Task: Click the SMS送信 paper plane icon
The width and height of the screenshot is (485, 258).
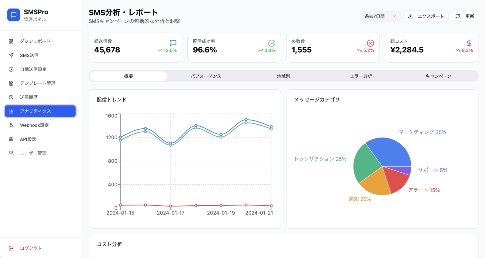Action: pos(11,55)
